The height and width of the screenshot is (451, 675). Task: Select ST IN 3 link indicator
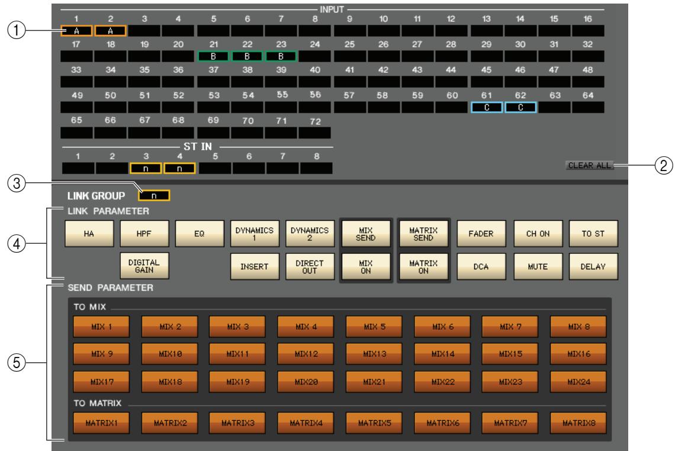146,168
